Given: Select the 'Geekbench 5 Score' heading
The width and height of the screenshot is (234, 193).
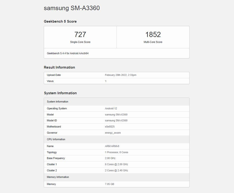Looking at the screenshot, I should pyautogui.click(x=60, y=21).
